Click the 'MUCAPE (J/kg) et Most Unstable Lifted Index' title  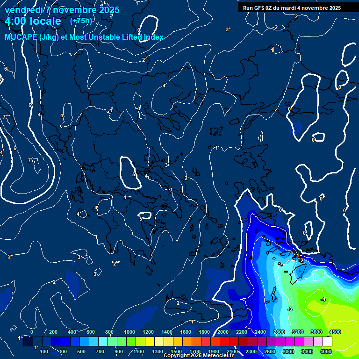click(x=84, y=37)
